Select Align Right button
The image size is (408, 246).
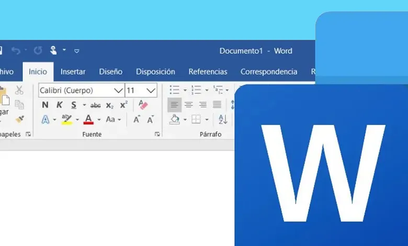pos(203,105)
